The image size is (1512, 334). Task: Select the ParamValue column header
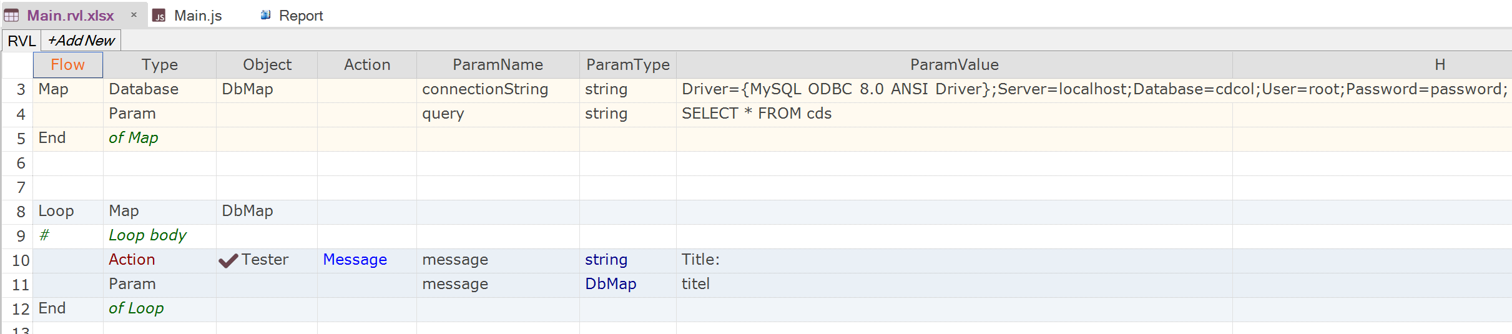pos(954,65)
